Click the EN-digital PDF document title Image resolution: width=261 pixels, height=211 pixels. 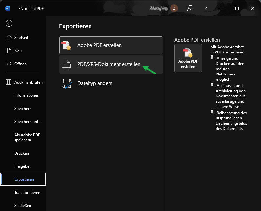pyautogui.click(x=31, y=9)
